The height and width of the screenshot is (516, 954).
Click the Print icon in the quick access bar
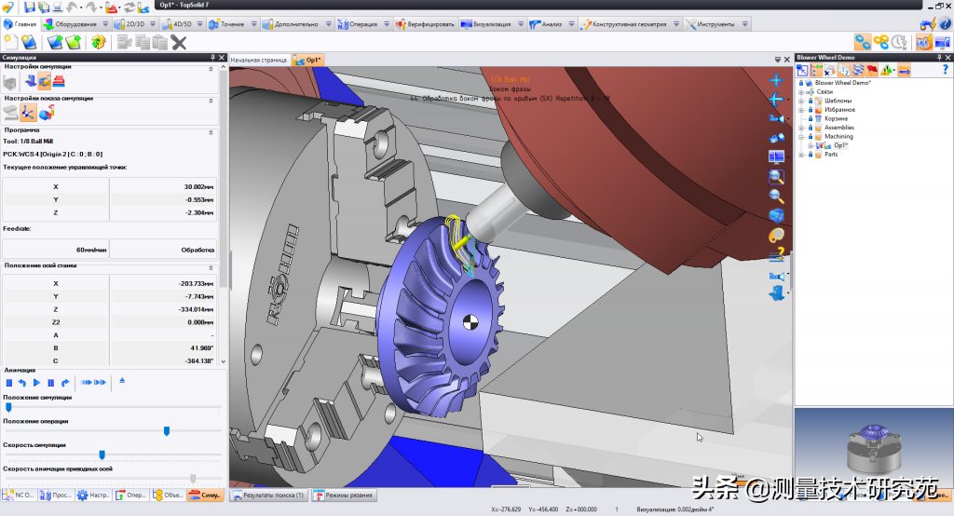[x=58, y=7]
